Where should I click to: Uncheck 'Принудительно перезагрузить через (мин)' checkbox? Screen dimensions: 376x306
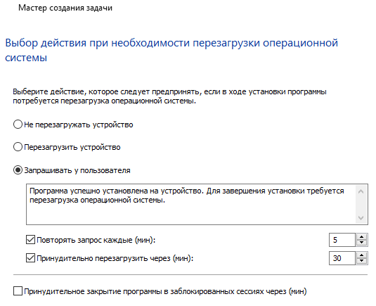pyautogui.click(x=30, y=258)
